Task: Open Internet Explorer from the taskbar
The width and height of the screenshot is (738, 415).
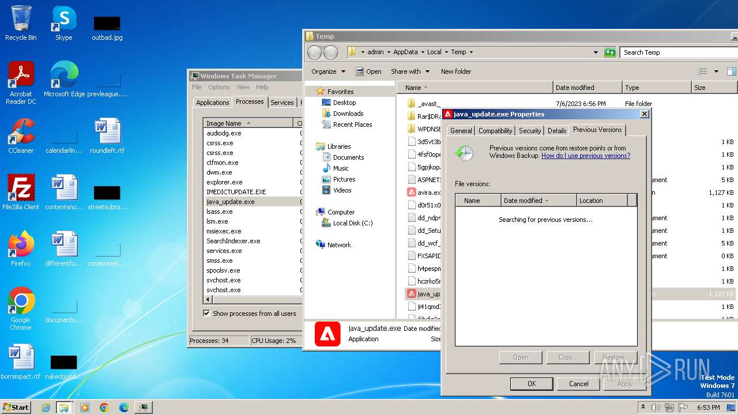Action: (46, 408)
